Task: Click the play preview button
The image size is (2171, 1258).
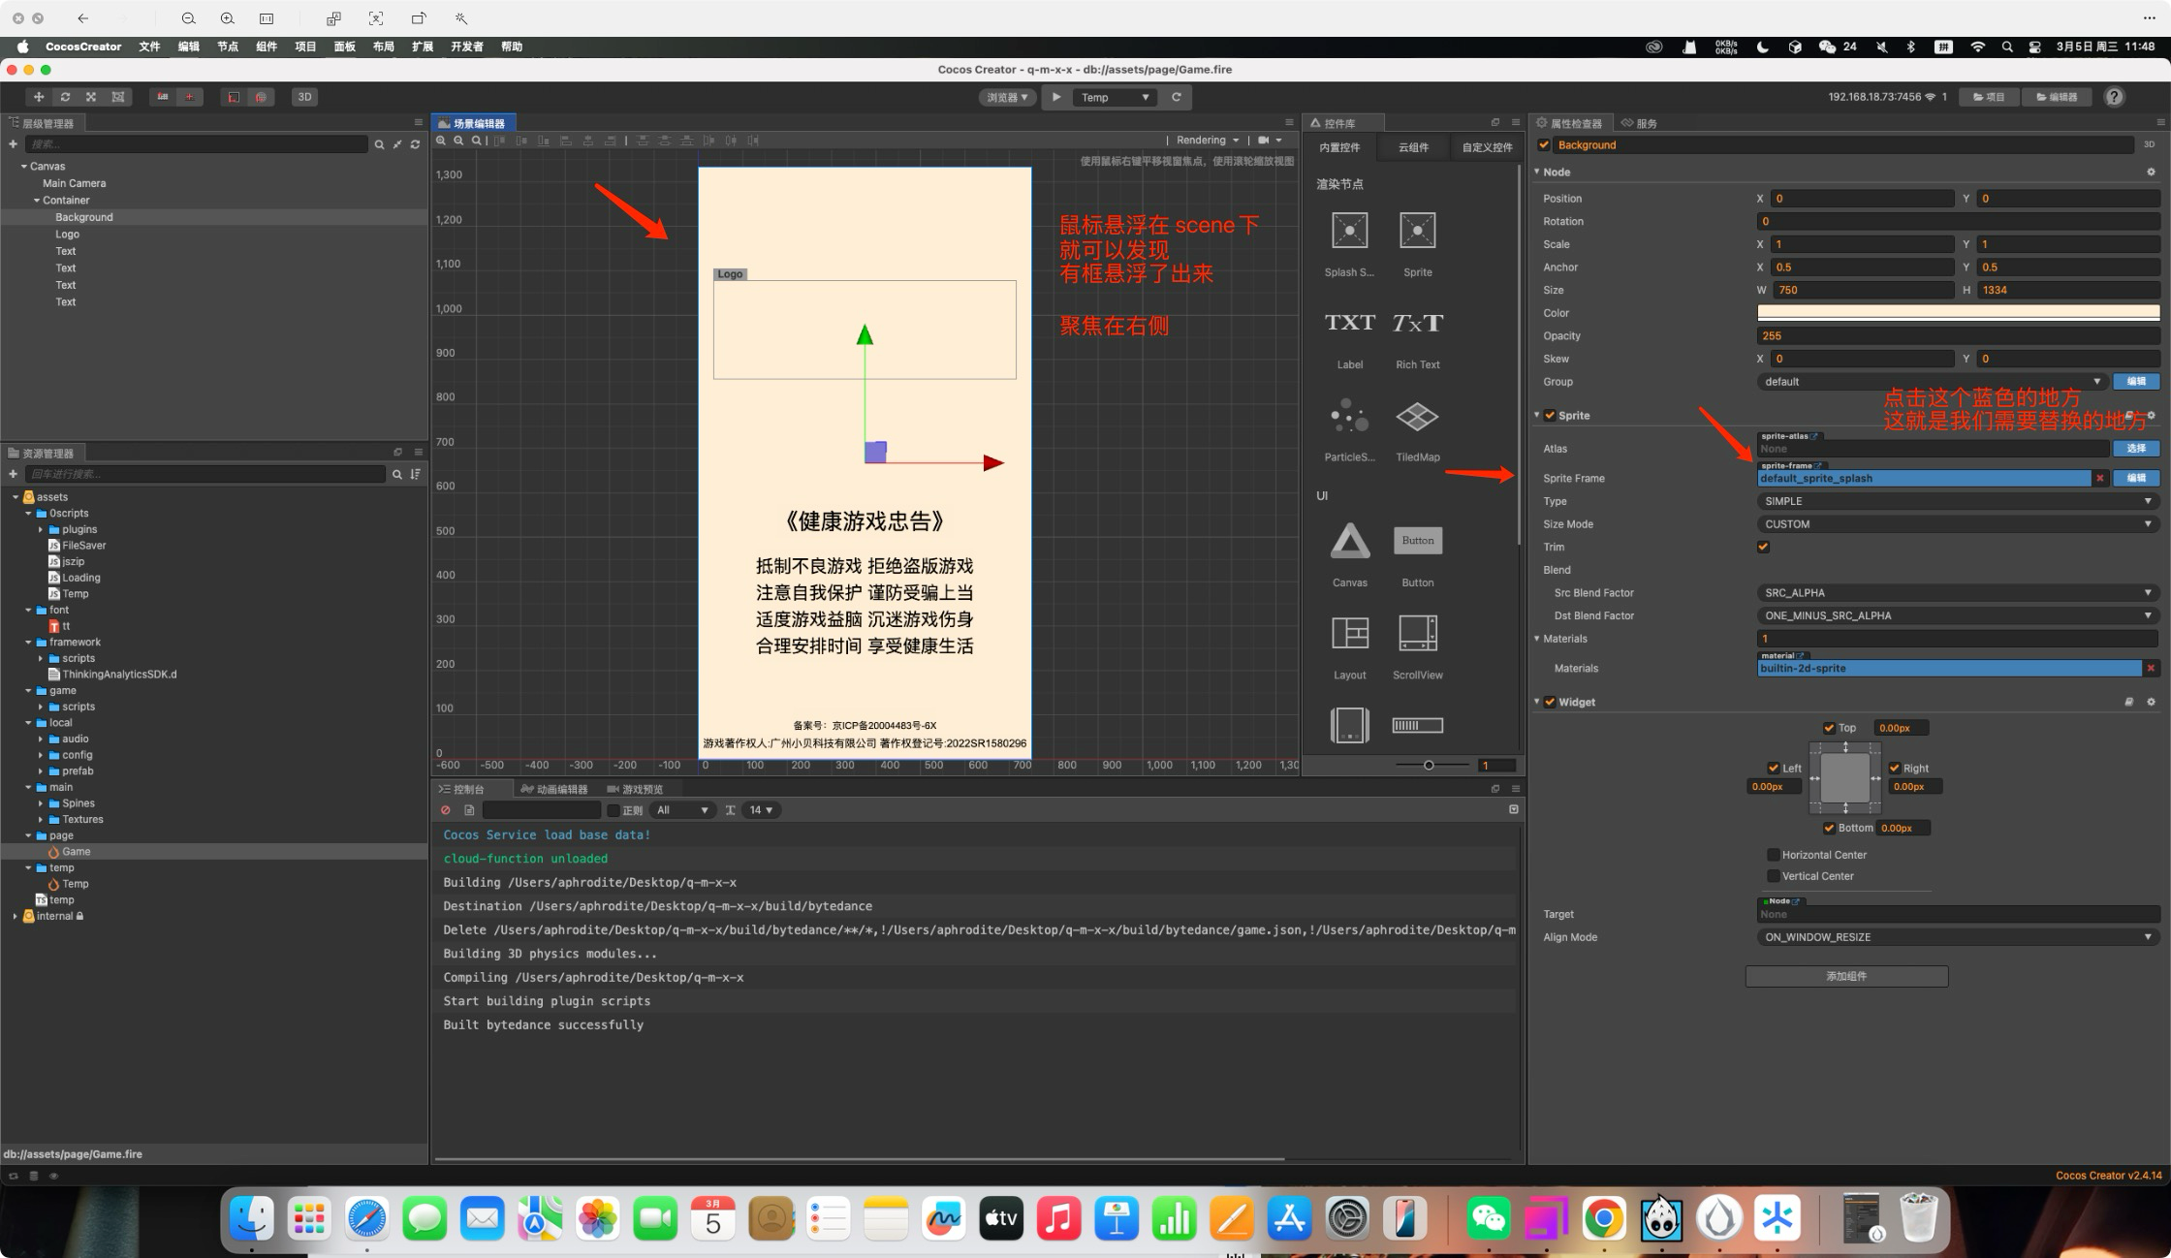Action: pos(1056,97)
